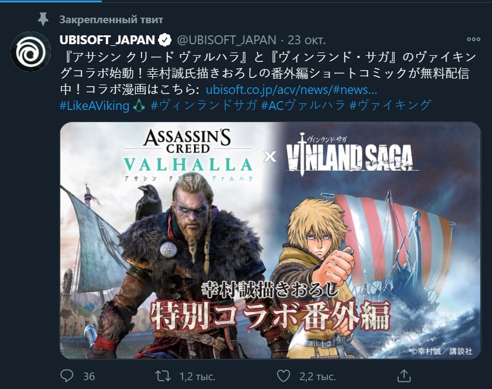Open the UBISOFT_JAPAN profile avatar

[x=30, y=51]
